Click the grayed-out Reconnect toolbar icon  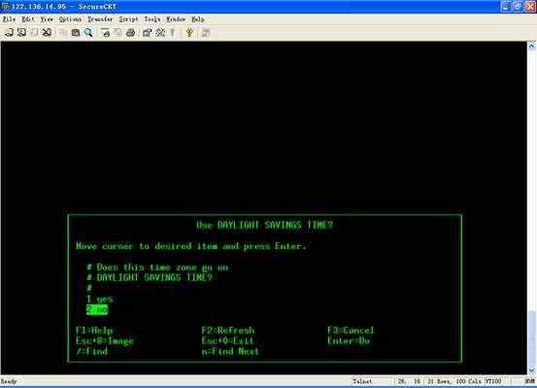[34, 33]
